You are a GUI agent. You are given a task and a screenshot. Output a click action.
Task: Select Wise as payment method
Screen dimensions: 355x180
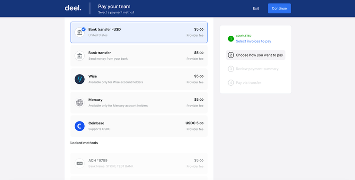click(139, 79)
